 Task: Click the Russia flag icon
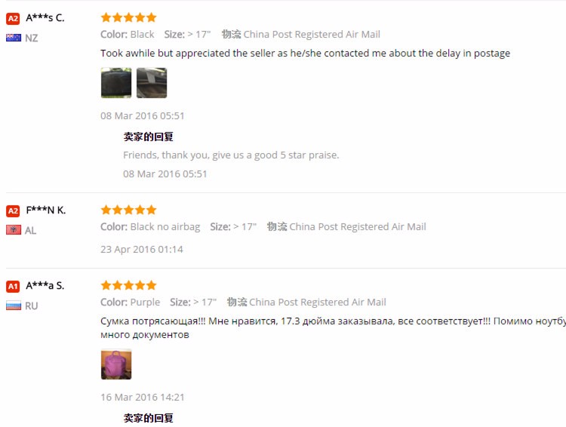tap(14, 306)
